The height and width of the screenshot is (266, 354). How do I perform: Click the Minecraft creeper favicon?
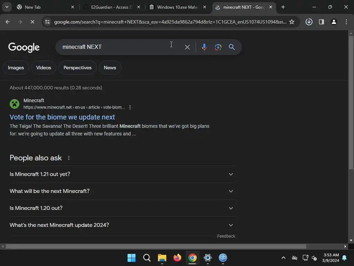(15, 104)
